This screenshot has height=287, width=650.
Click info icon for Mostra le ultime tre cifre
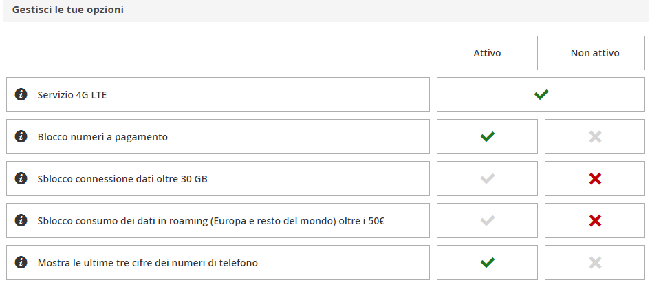[x=21, y=262]
